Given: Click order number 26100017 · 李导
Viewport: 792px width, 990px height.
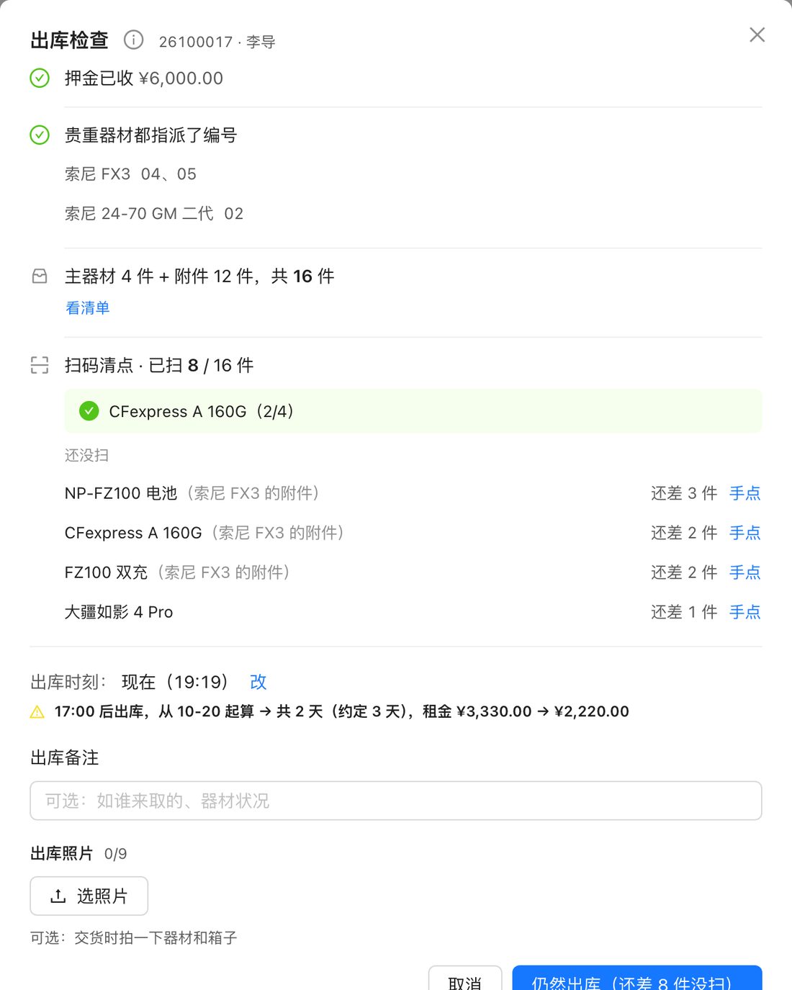Looking at the screenshot, I should (217, 42).
